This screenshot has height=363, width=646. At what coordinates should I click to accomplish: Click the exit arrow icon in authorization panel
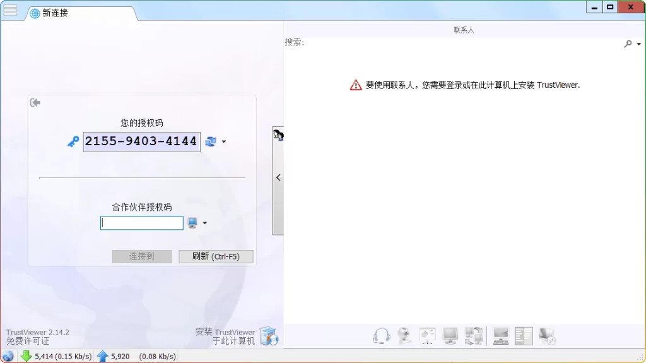coord(35,102)
